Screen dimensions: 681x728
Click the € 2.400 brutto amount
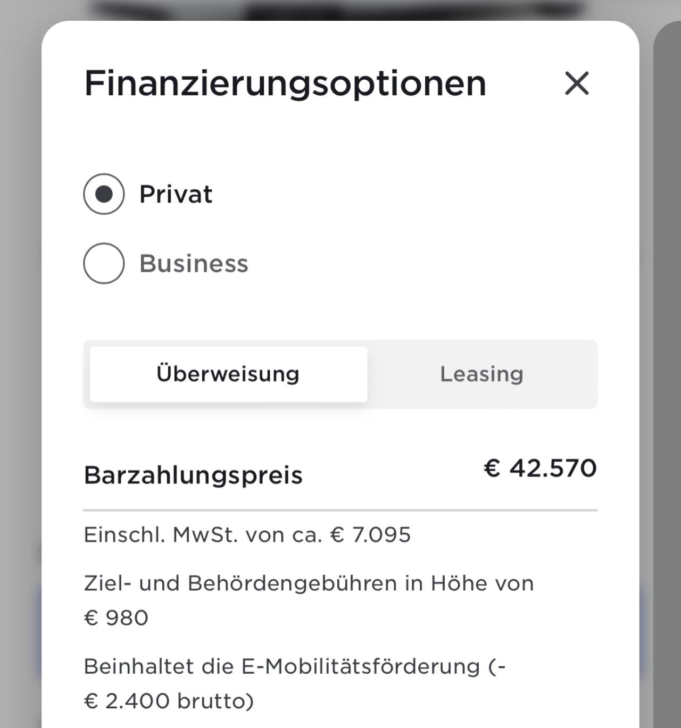point(169,701)
